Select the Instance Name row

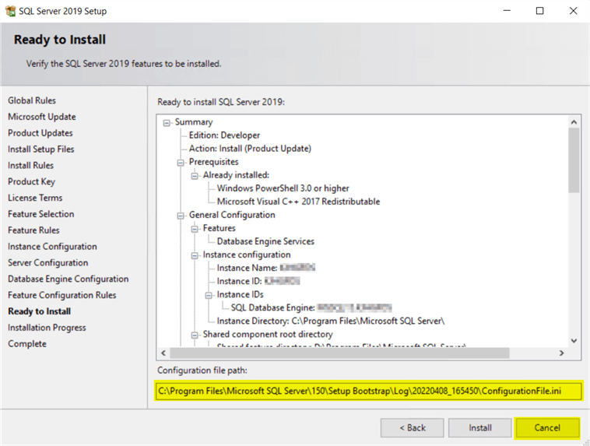pyautogui.click(x=266, y=268)
